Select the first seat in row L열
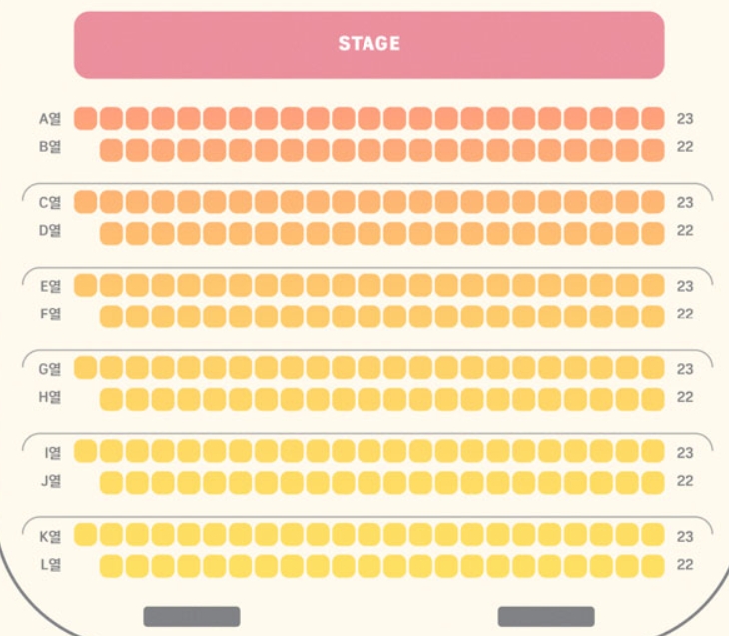Viewport: 729px width, 636px height. tap(111, 566)
